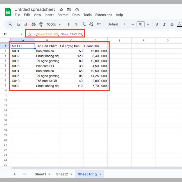
Task: Open zoom level 100% dropdown
Action: [x=54, y=24]
